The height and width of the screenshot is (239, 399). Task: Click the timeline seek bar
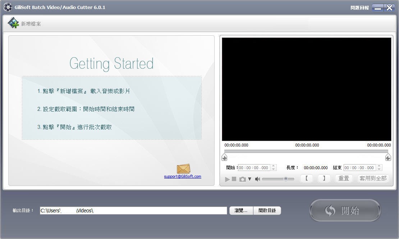pos(306,151)
